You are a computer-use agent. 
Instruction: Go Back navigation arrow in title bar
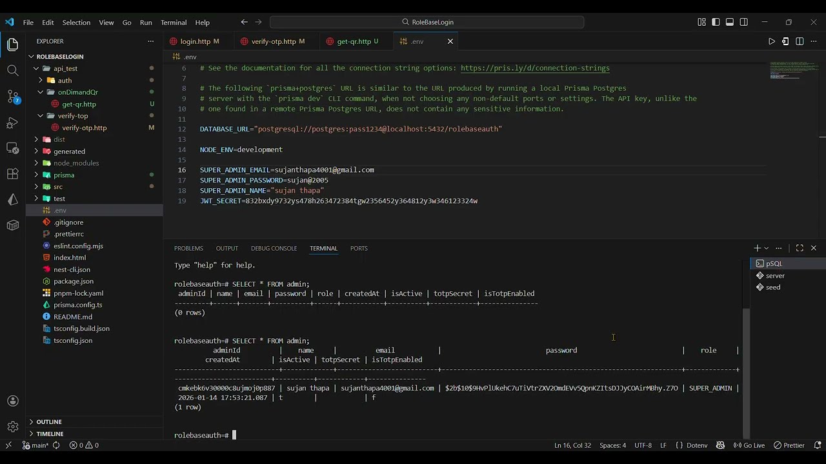(x=244, y=22)
